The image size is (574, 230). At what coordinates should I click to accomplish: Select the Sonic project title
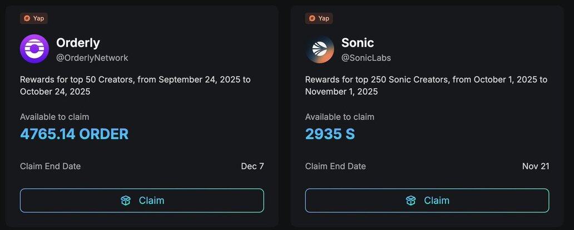click(358, 43)
